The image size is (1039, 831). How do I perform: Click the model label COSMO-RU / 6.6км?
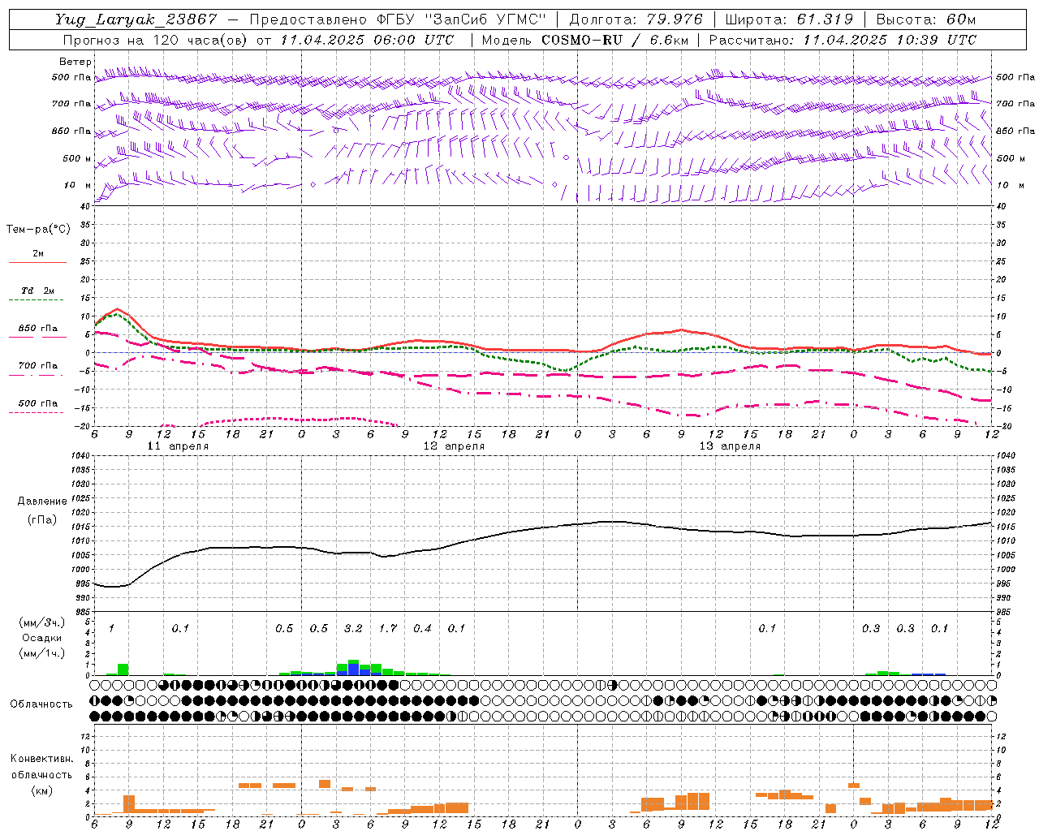[x=615, y=40]
